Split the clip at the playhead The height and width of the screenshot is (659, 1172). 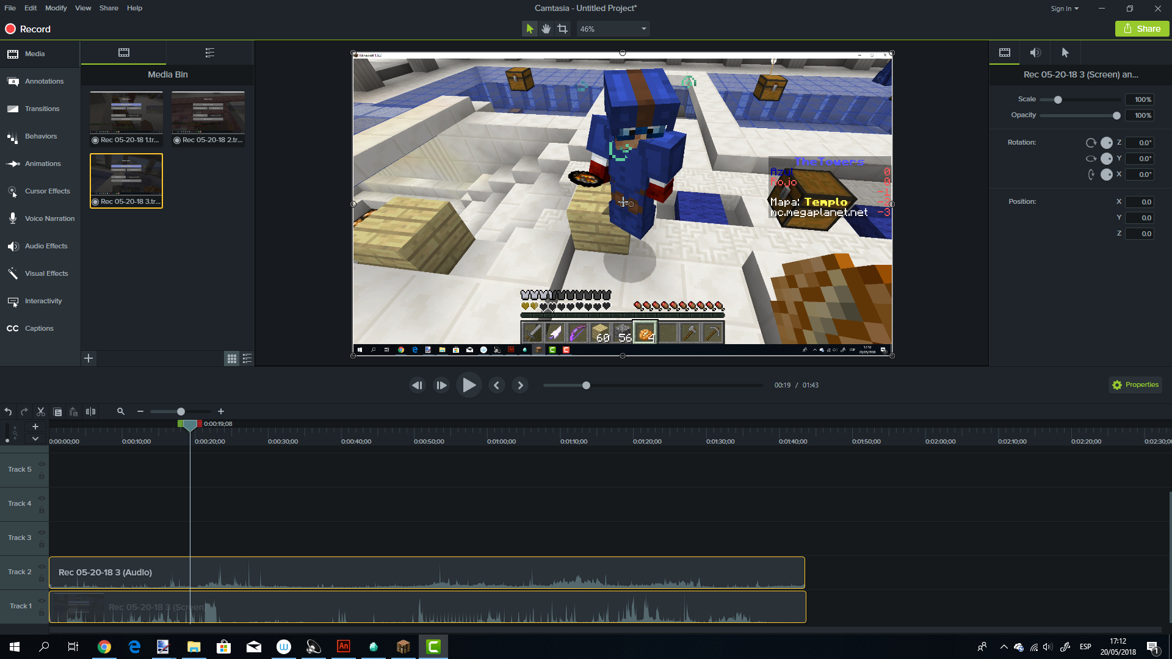(x=90, y=412)
